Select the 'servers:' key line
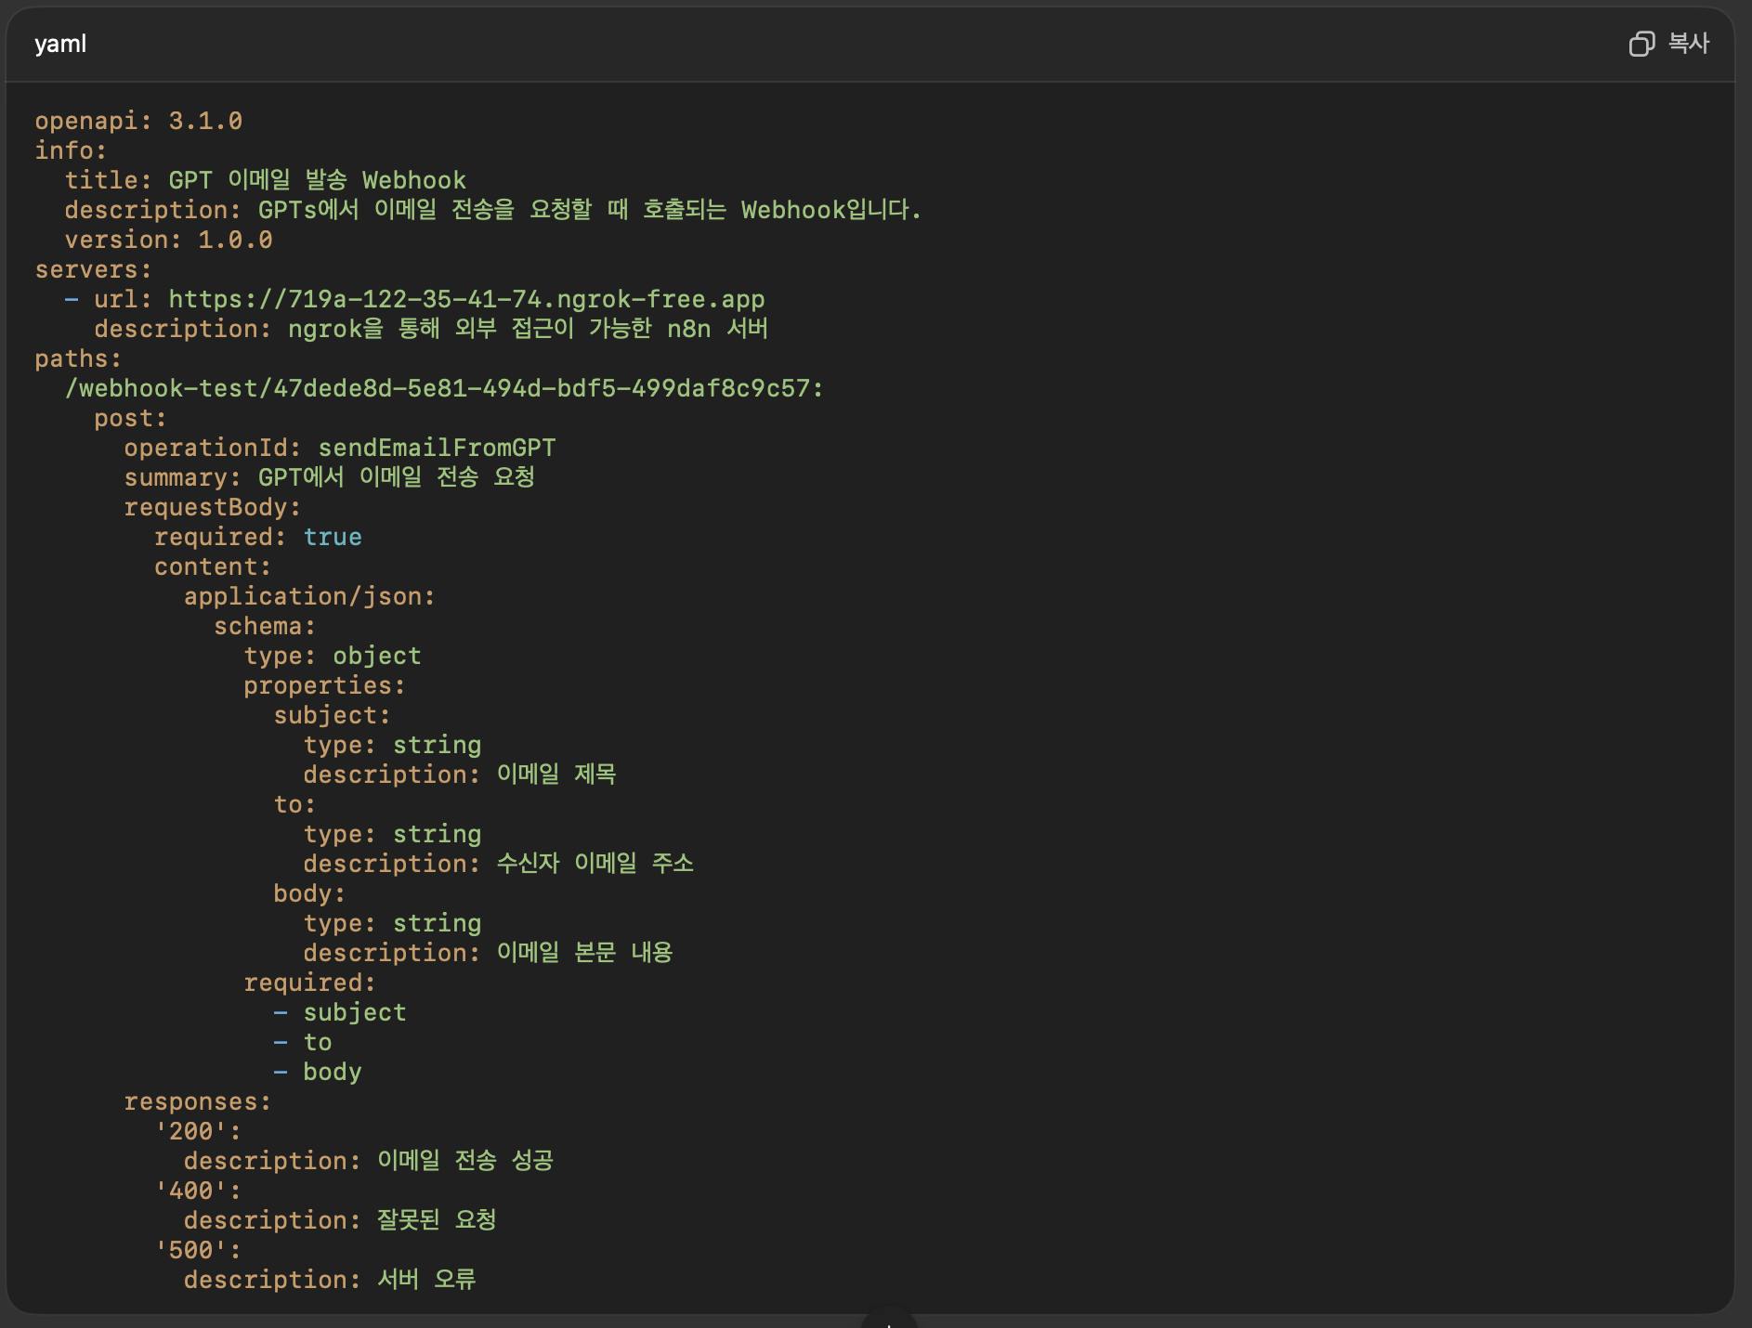The image size is (1752, 1328). (93, 269)
